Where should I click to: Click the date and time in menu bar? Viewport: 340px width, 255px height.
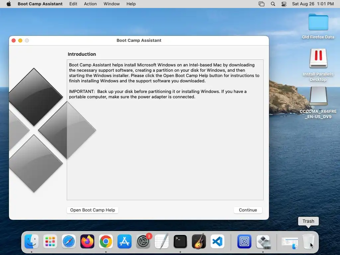313,4
